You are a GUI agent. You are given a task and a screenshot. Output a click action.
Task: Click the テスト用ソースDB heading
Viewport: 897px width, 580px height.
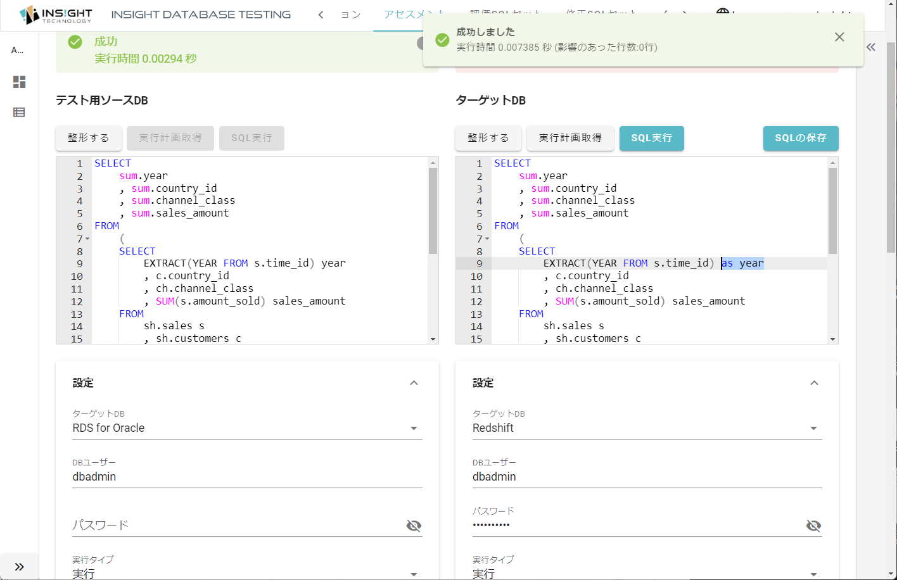pyautogui.click(x=102, y=101)
